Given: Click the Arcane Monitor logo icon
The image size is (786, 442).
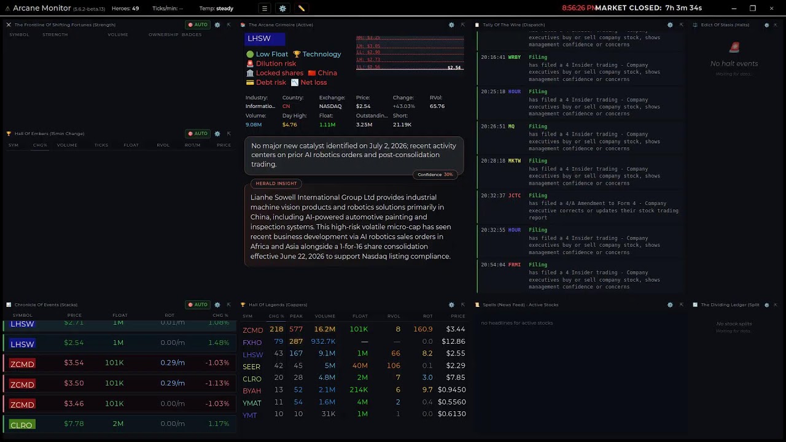Looking at the screenshot, I should point(7,9).
